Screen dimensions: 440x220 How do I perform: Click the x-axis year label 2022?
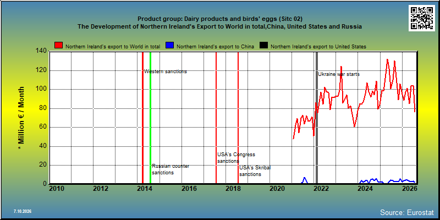coord(321,188)
